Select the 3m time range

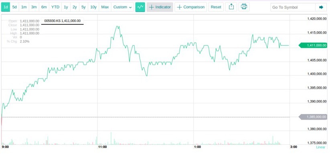coord(34,7)
